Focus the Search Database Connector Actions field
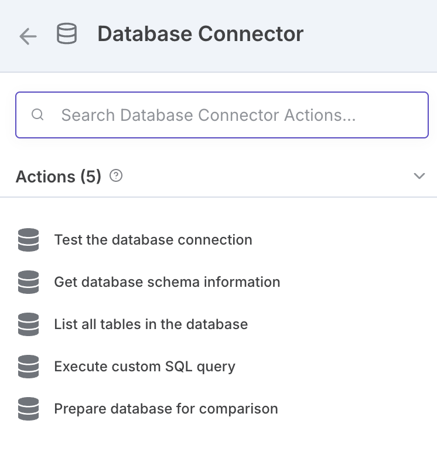Screen dimensions: 437x454 click(x=222, y=115)
